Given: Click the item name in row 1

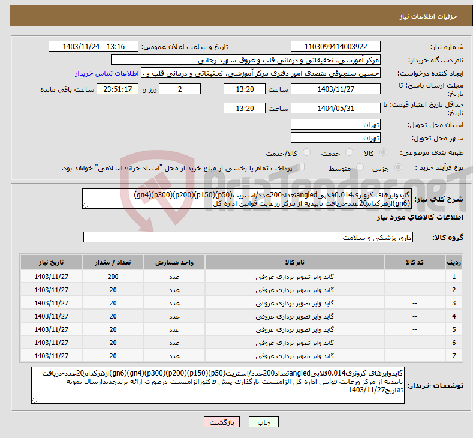Looking at the screenshot, I should 294,277.
